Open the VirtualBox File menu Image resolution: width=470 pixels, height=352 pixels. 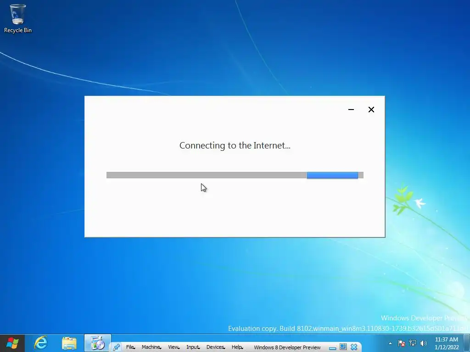[130, 347]
